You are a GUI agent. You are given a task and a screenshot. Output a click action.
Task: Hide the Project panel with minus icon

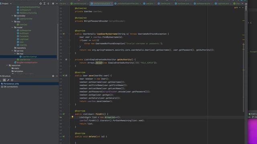click(57, 4)
